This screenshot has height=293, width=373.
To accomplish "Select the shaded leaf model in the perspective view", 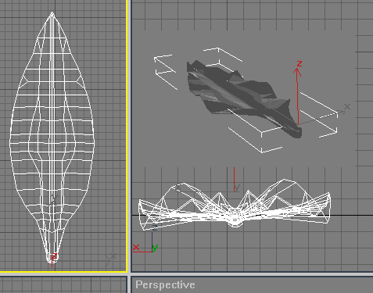I will (244, 99).
